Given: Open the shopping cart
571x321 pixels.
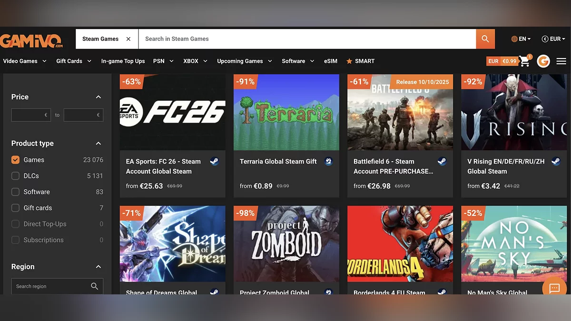Looking at the screenshot, I should tap(525, 61).
